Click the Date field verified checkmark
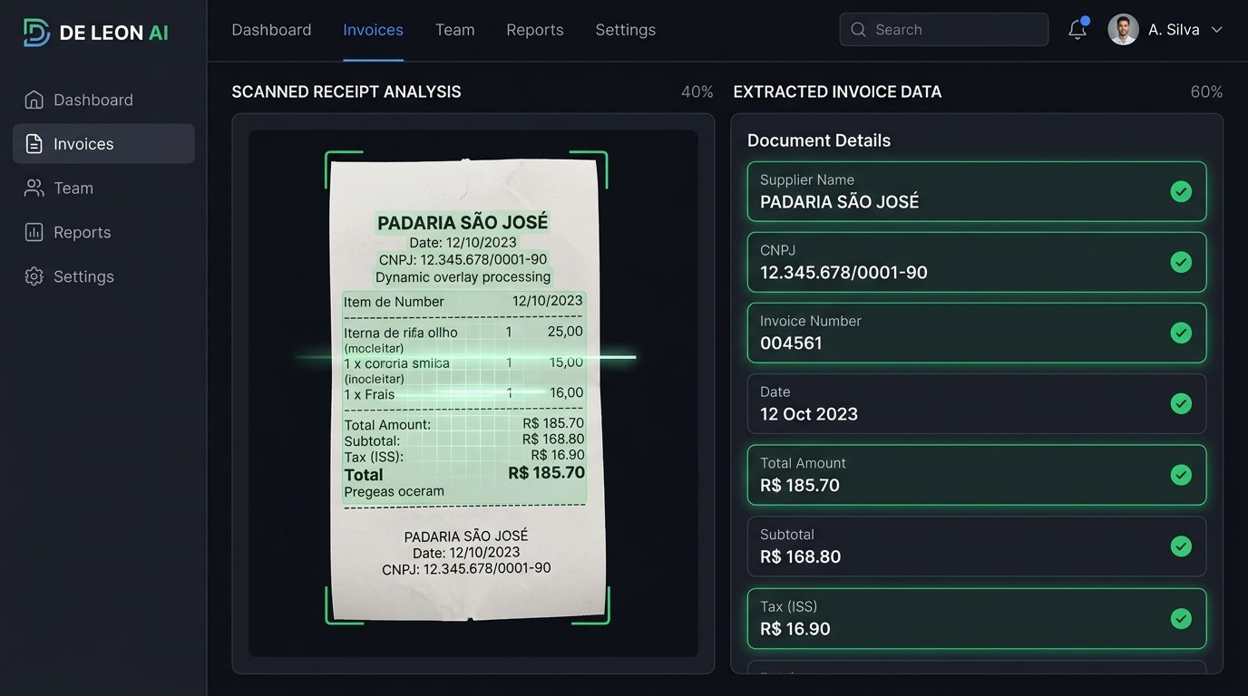 pos(1181,403)
